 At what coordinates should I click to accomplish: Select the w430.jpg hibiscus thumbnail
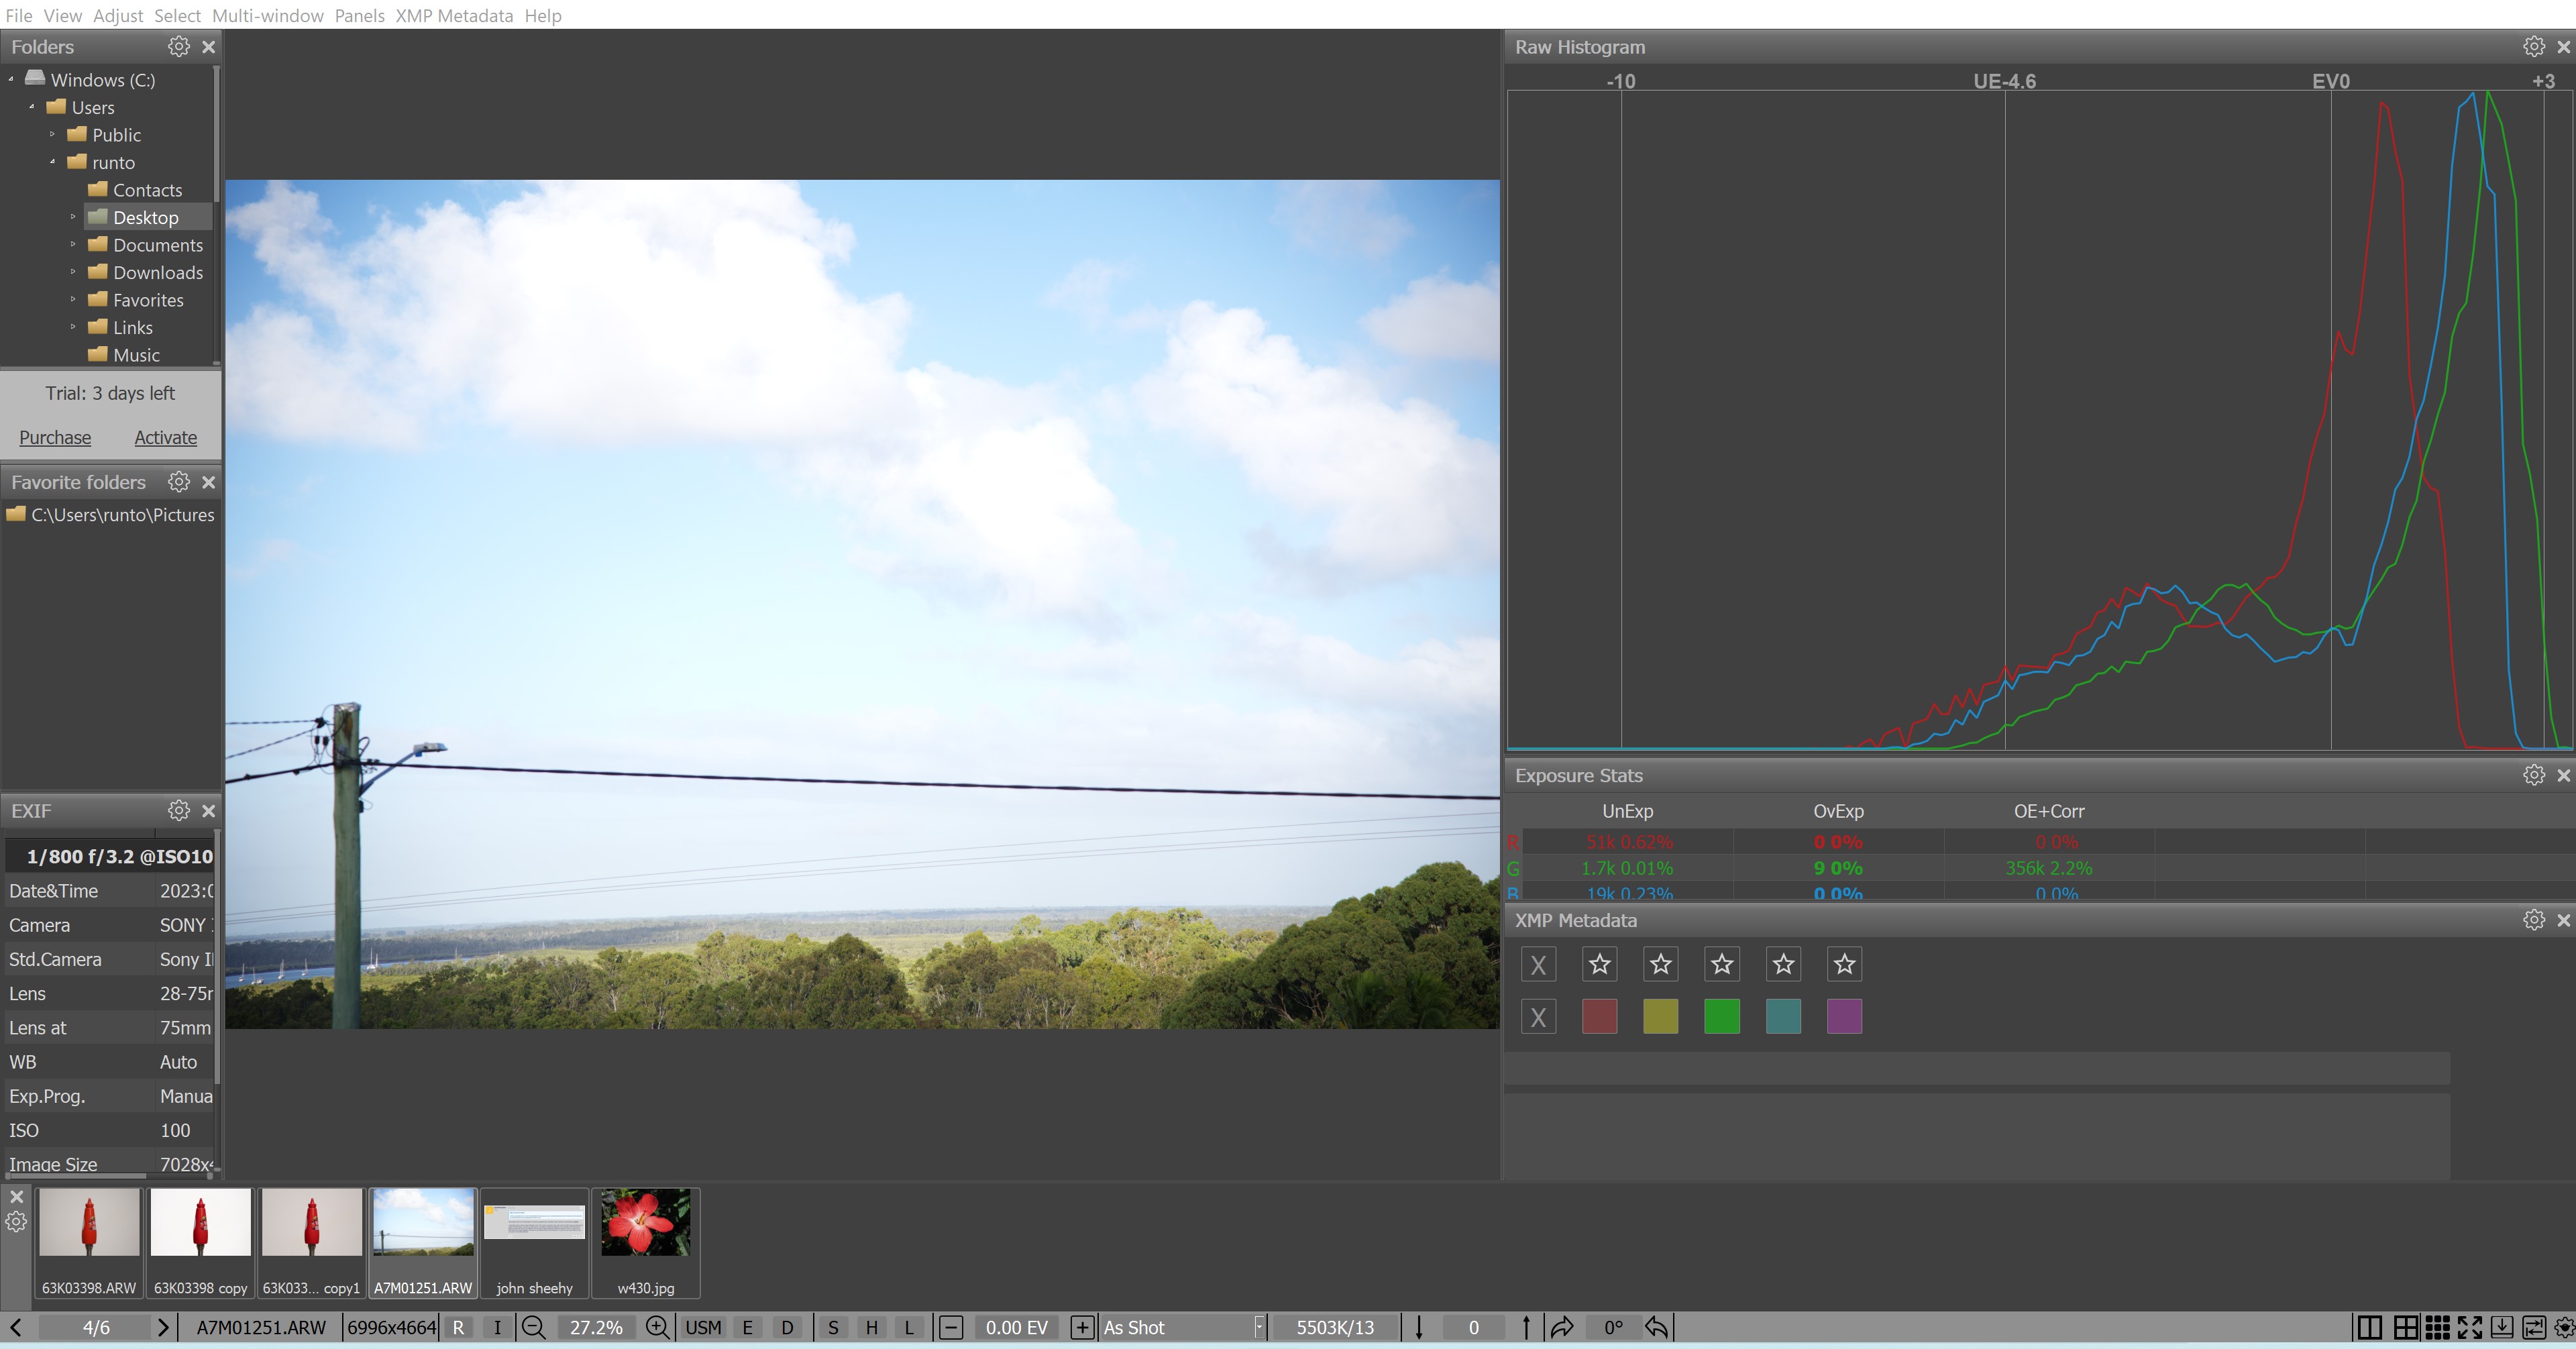645,1241
